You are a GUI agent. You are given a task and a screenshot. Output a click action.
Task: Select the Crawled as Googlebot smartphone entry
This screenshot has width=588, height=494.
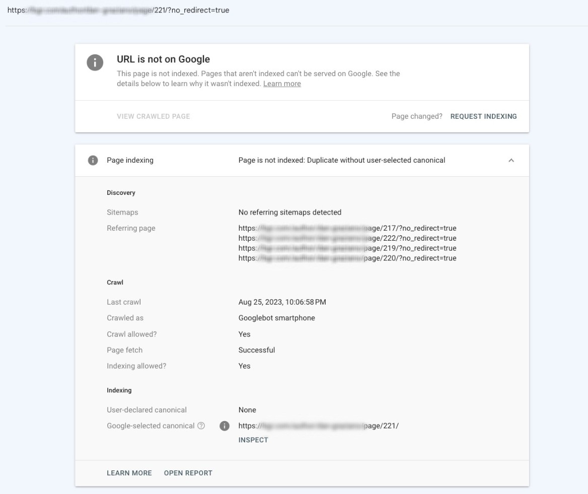coord(277,318)
